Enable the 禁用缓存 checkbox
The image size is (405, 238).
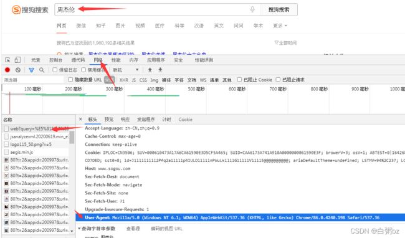(x=83, y=70)
